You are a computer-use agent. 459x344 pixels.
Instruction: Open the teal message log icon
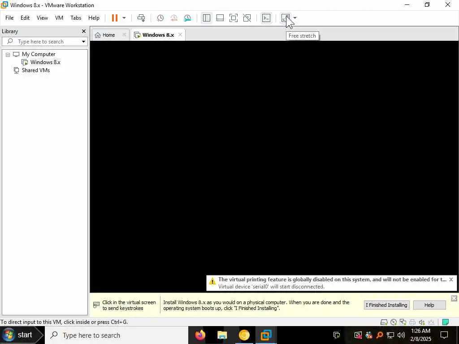pos(446,322)
